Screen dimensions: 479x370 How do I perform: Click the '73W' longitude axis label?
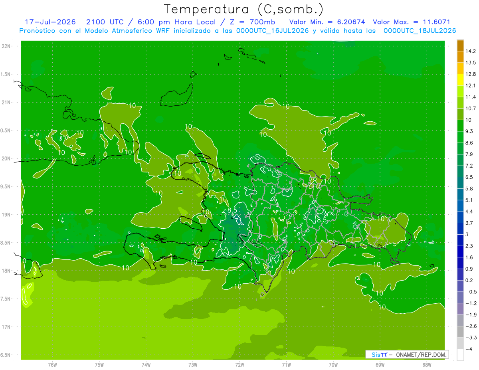[x=193, y=364]
